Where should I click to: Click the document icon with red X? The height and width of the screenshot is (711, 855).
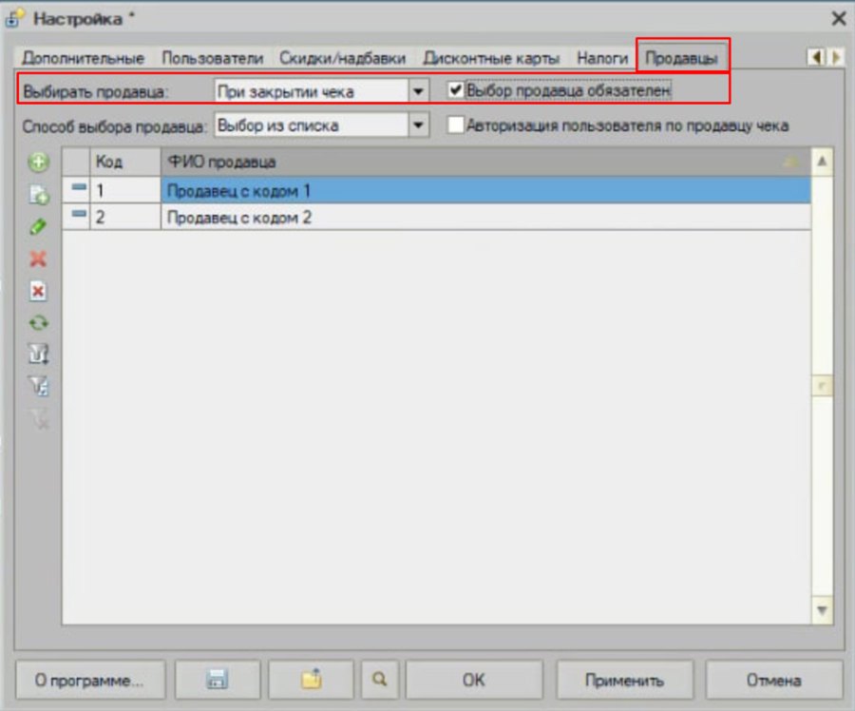point(38,291)
